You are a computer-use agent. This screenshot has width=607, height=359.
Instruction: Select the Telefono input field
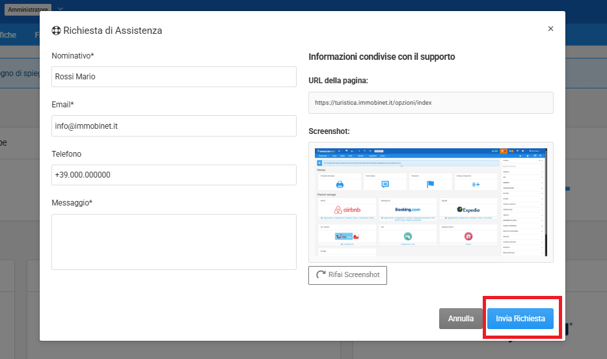pyautogui.click(x=174, y=175)
